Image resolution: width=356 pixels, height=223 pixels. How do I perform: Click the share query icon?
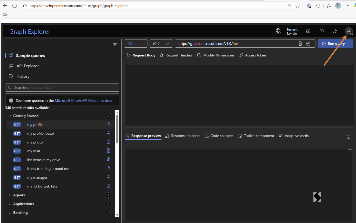pyautogui.click(x=309, y=44)
